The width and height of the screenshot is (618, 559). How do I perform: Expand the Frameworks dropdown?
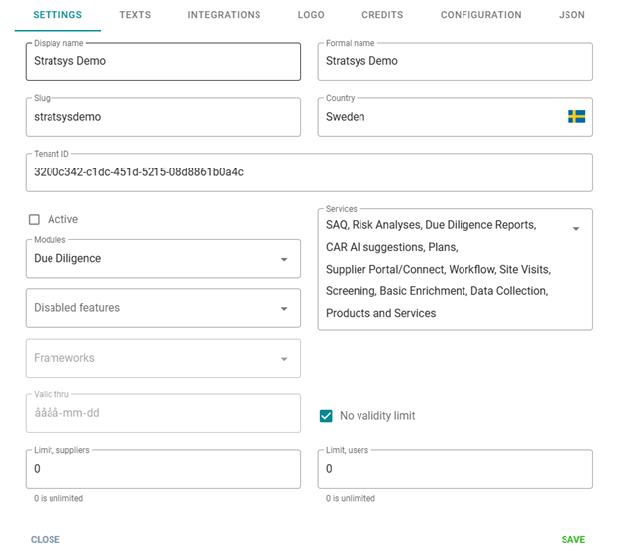[284, 359]
